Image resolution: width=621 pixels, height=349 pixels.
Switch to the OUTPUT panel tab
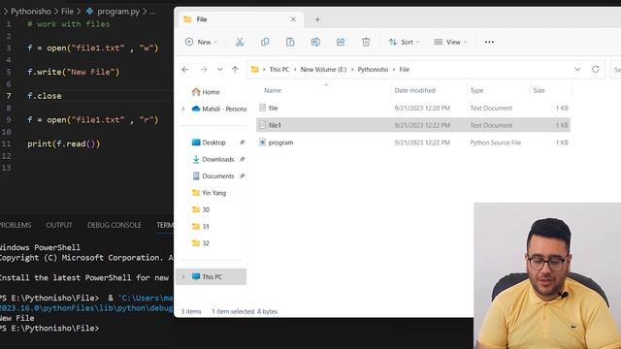point(59,225)
